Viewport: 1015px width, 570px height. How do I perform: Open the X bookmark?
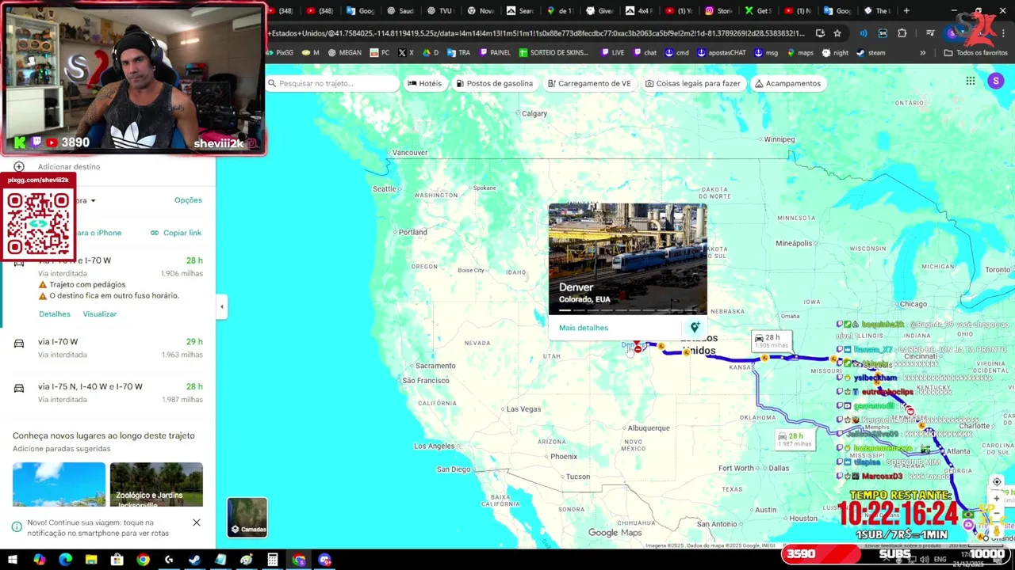click(x=406, y=53)
